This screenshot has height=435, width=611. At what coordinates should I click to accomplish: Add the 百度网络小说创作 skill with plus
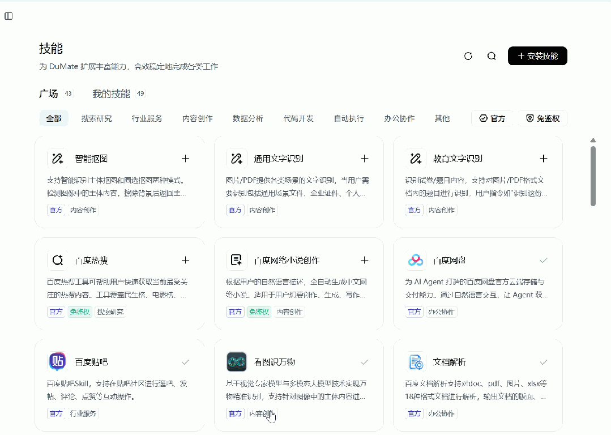(x=364, y=260)
